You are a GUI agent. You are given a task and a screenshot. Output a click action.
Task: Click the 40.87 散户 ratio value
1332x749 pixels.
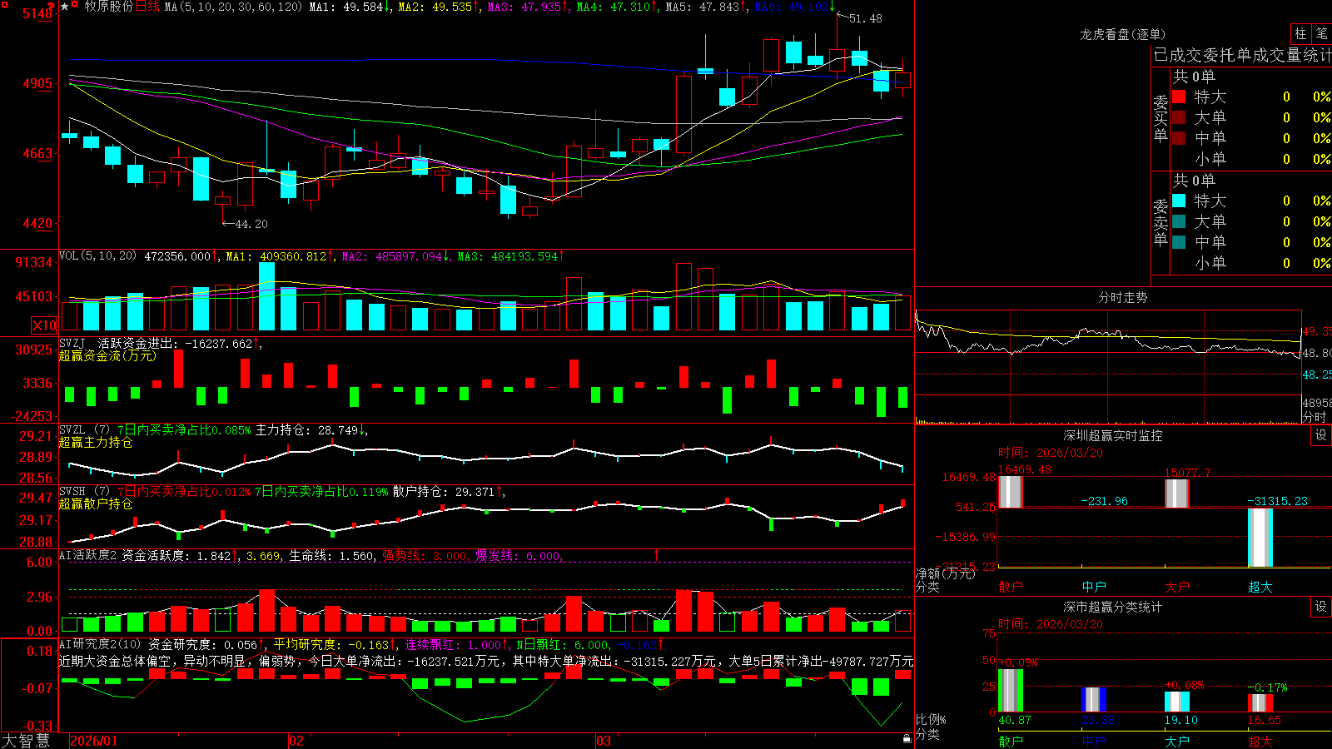tap(1015, 720)
